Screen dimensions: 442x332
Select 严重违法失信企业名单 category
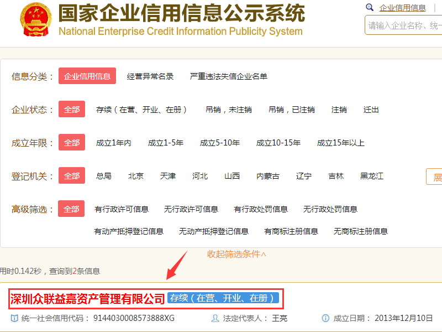coord(228,76)
